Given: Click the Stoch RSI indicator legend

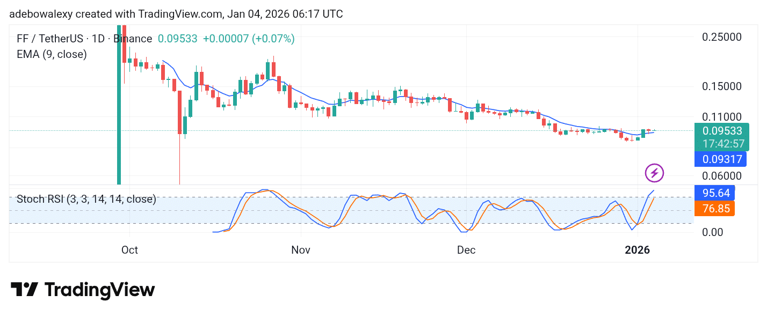Looking at the screenshot, I should pos(86,200).
